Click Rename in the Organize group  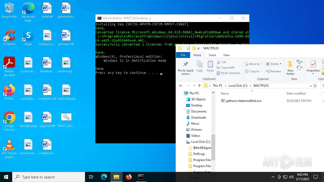tap(273, 71)
